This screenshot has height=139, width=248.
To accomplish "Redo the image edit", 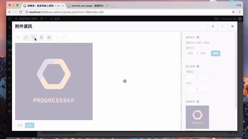I will [65, 37].
